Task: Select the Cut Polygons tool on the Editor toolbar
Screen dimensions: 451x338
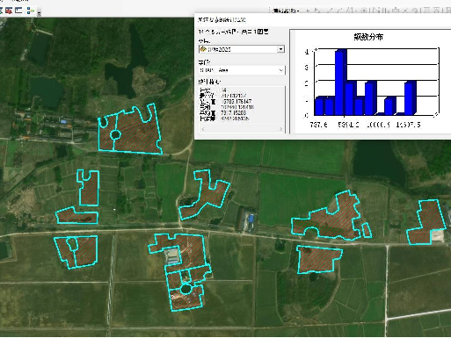Action: pyautogui.click(x=396, y=11)
